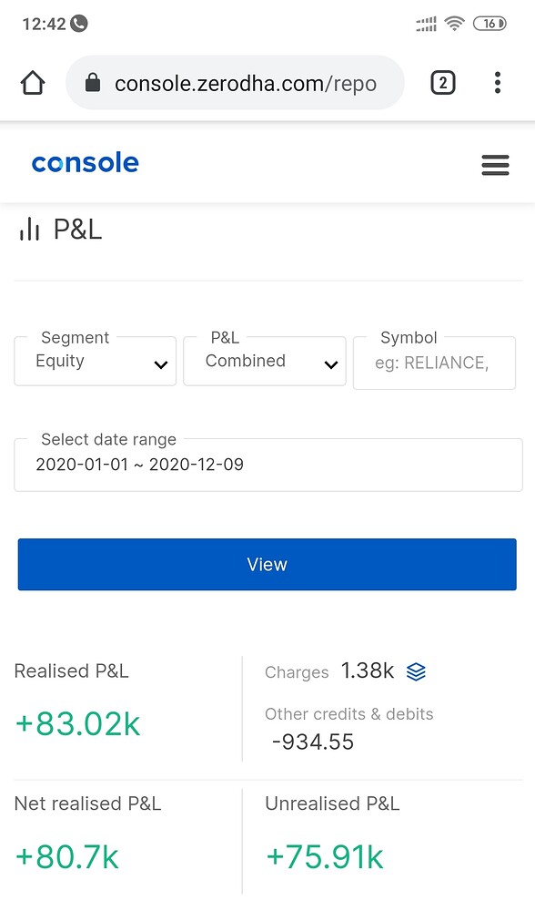
Task: Click the signal strength bars indicator
Action: point(424,24)
